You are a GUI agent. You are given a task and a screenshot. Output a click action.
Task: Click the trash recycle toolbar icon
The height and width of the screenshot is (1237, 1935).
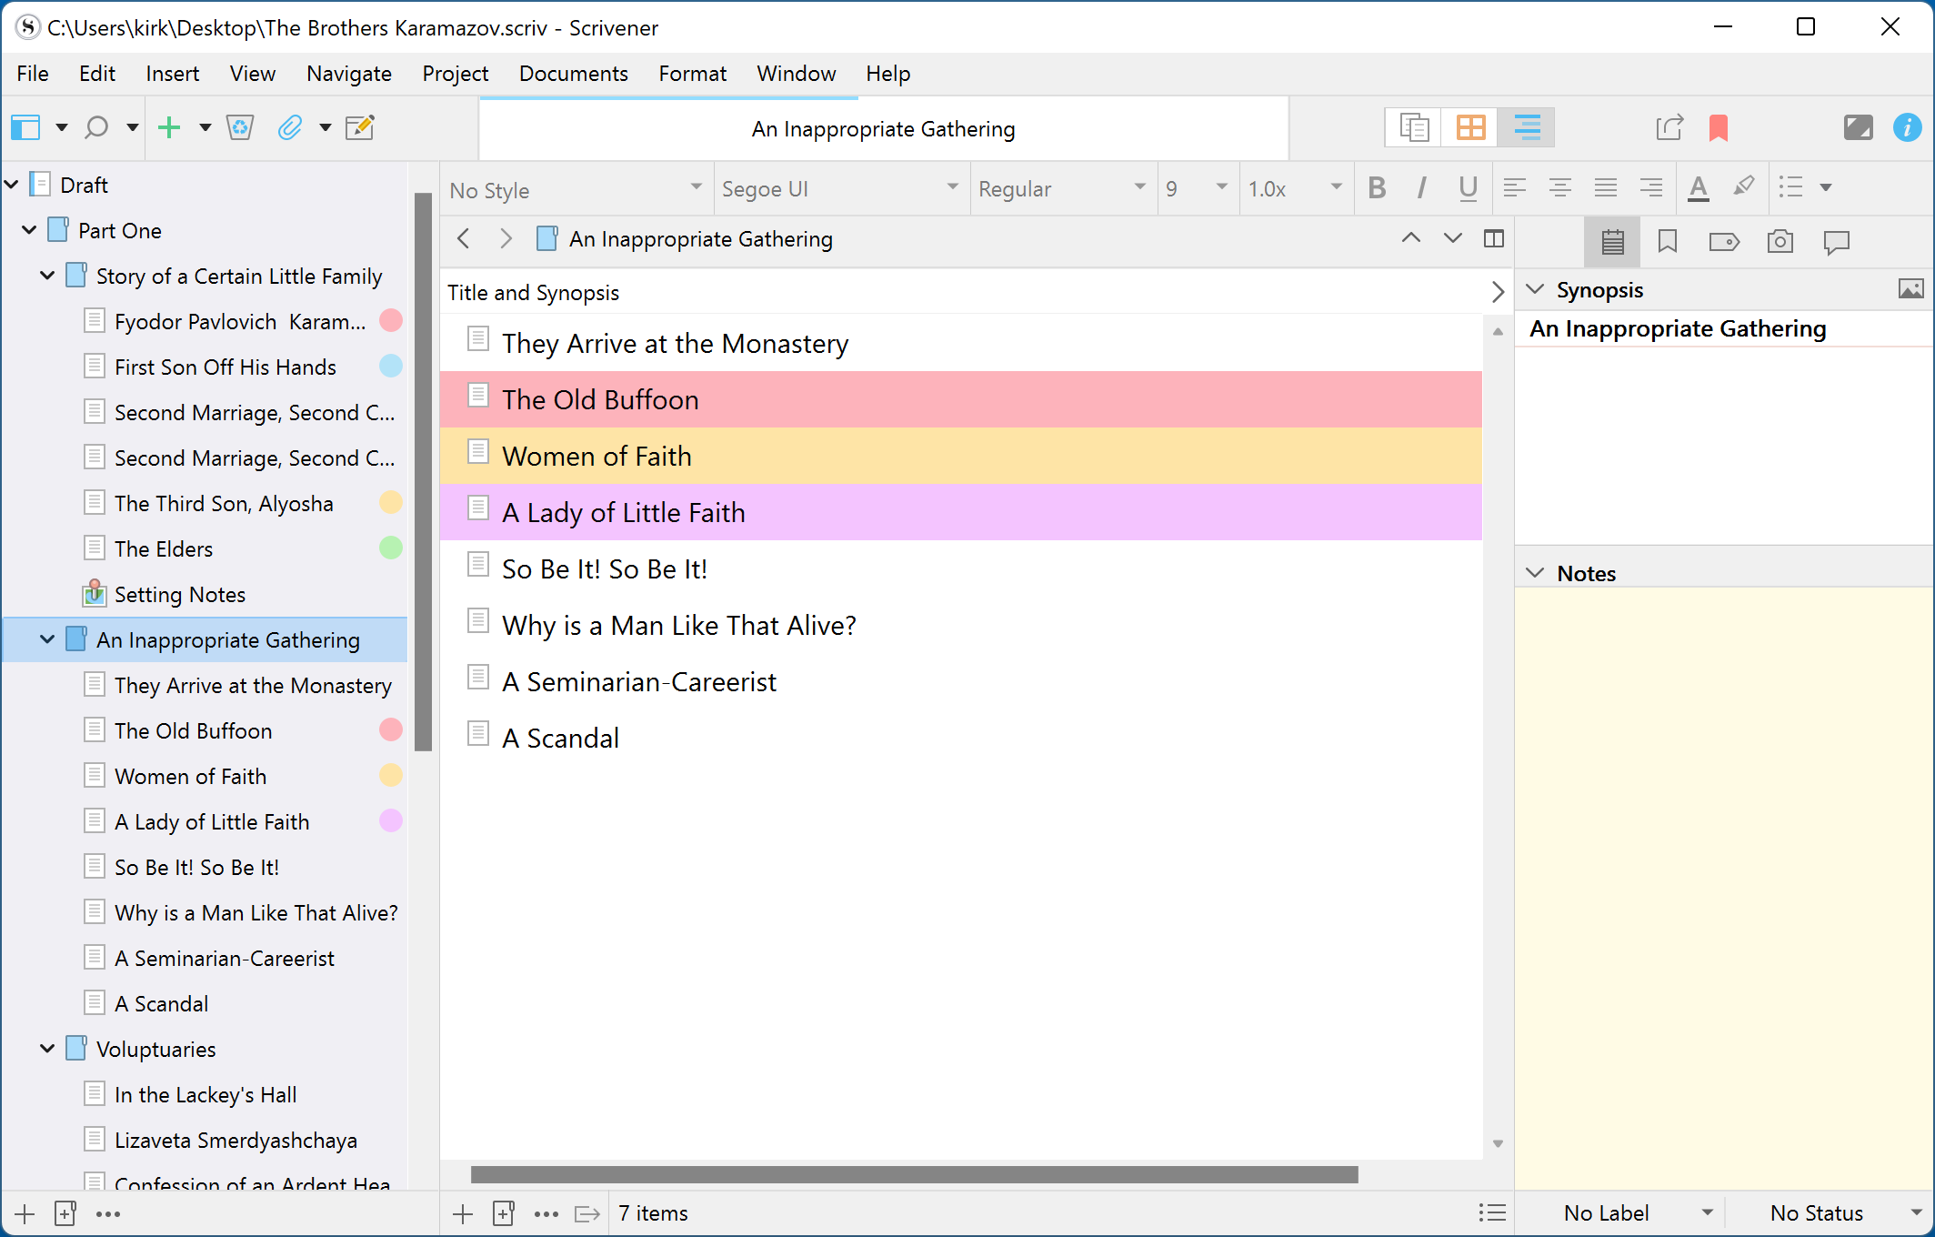click(240, 127)
